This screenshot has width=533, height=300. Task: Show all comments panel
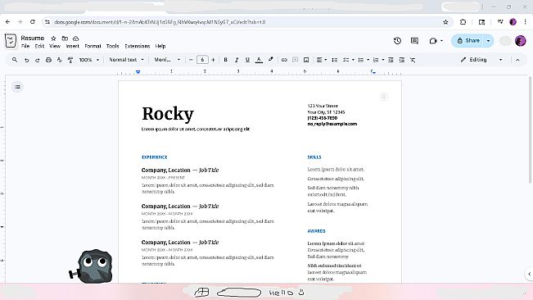click(414, 41)
